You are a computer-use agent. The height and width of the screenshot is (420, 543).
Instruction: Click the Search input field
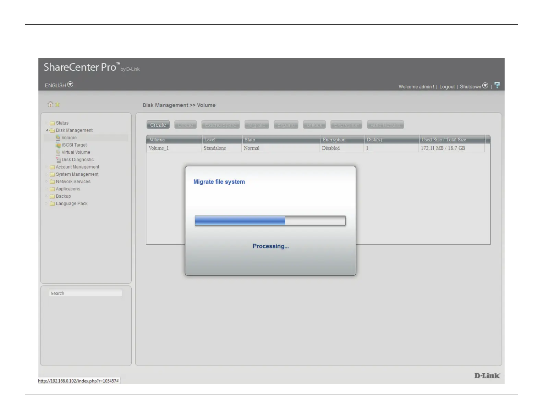[x=85, y=293]
